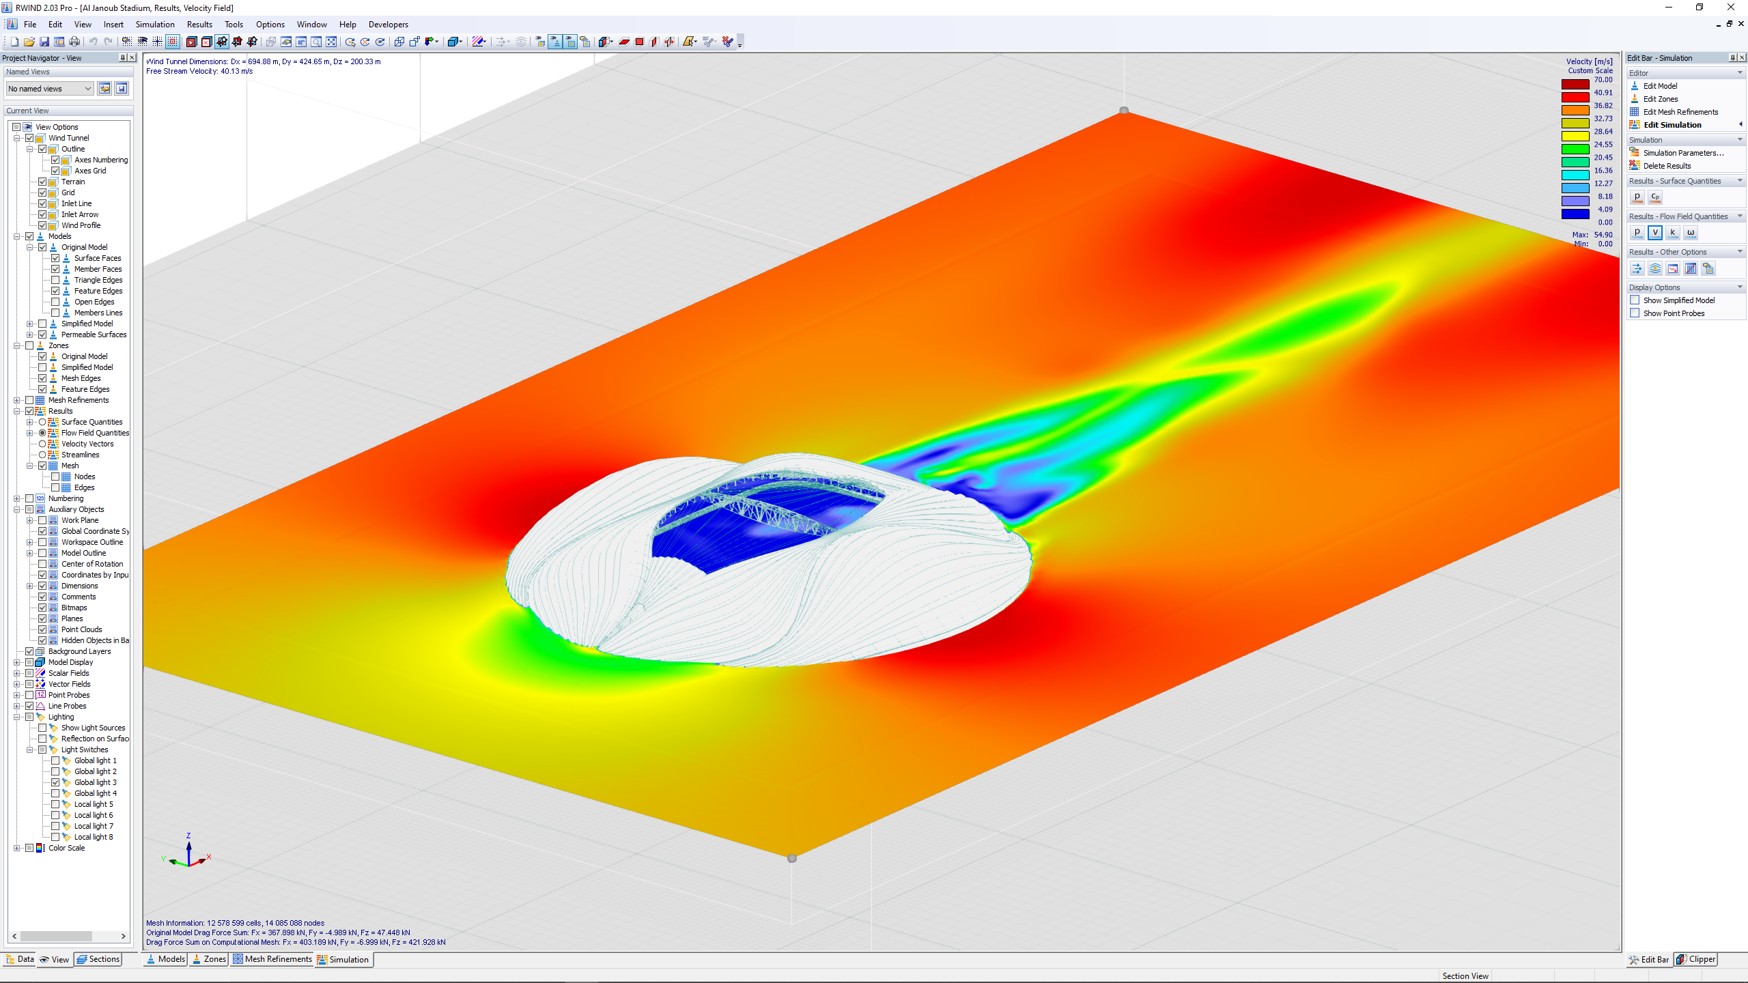
Task: Select the Streamlines radio button
Action: click(x=42, y=455)
